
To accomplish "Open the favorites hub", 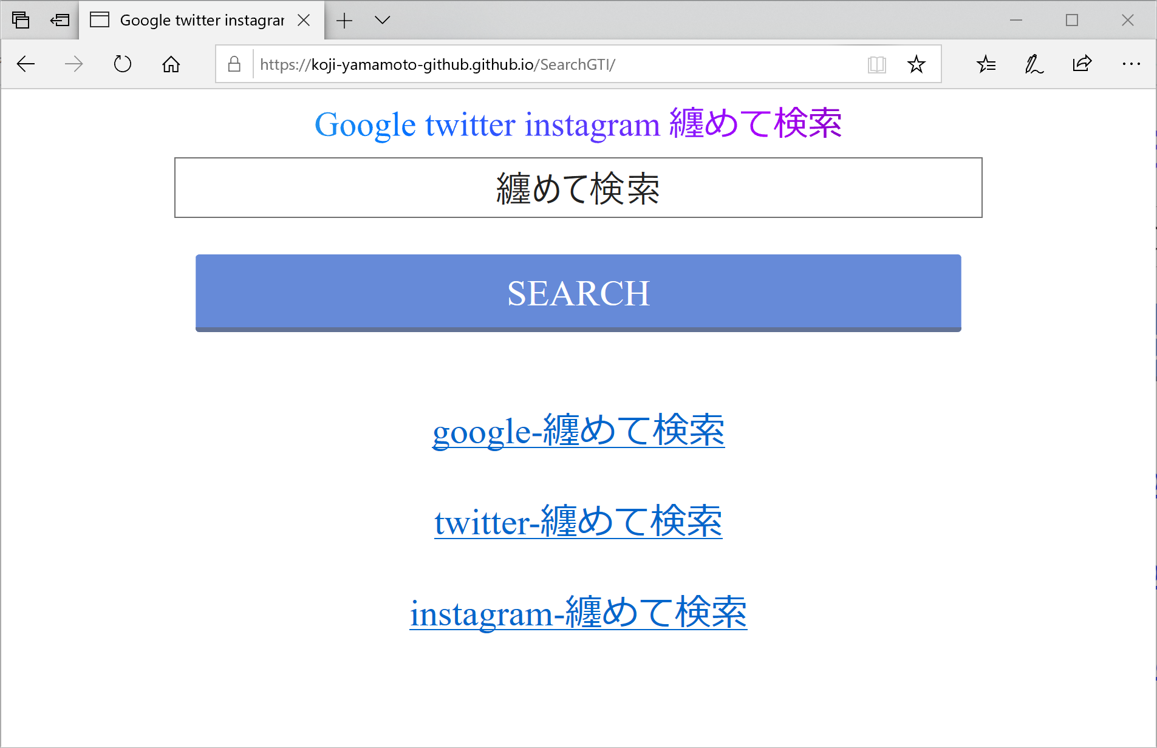I will point(986,64).
